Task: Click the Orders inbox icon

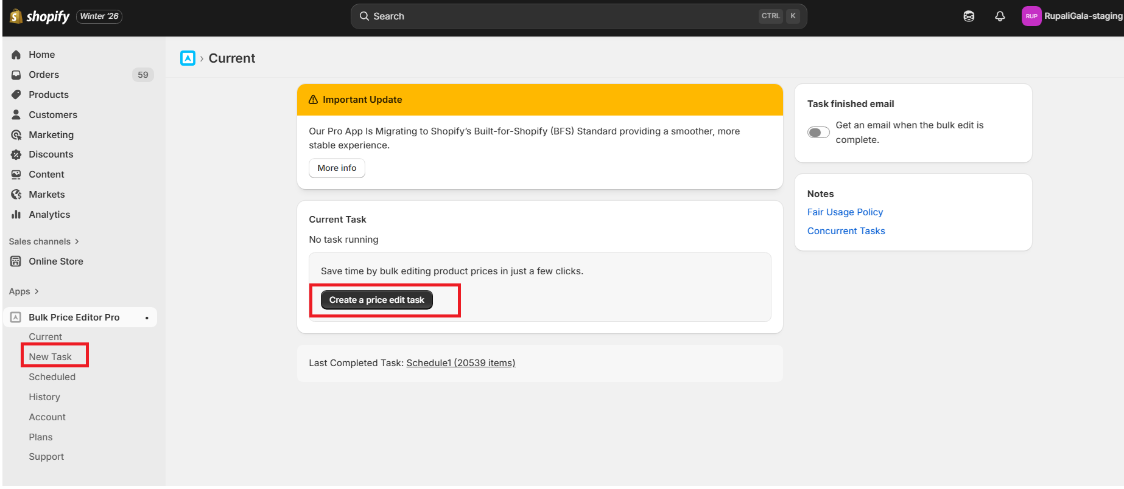Action: pyautogui.click(x=16, y=75)
